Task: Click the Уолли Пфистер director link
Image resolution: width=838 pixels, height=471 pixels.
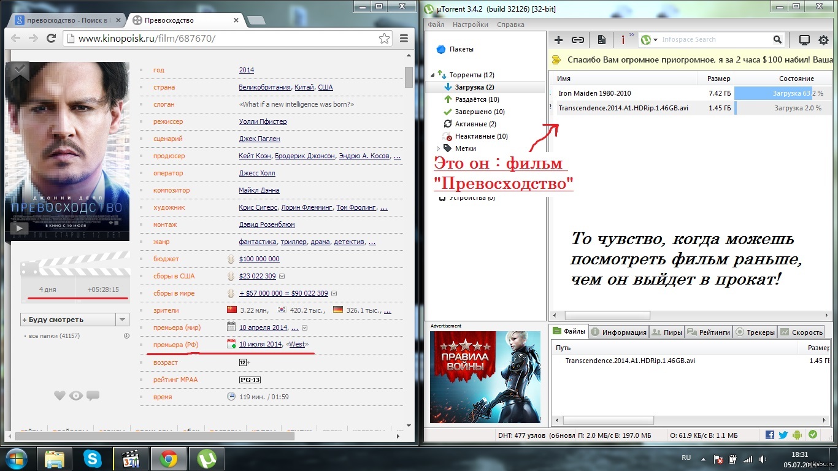Action: pyautogui.click(x=263, y=121)
